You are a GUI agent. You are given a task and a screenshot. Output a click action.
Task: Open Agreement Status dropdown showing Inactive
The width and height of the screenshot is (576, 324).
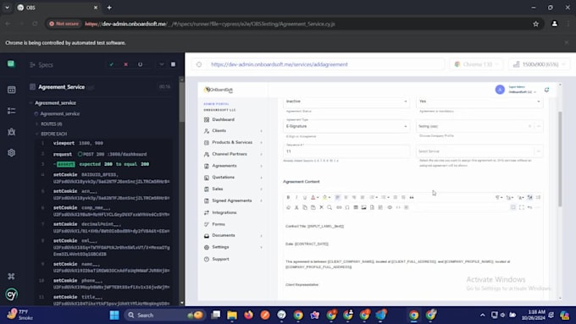[x=346, y=102]
